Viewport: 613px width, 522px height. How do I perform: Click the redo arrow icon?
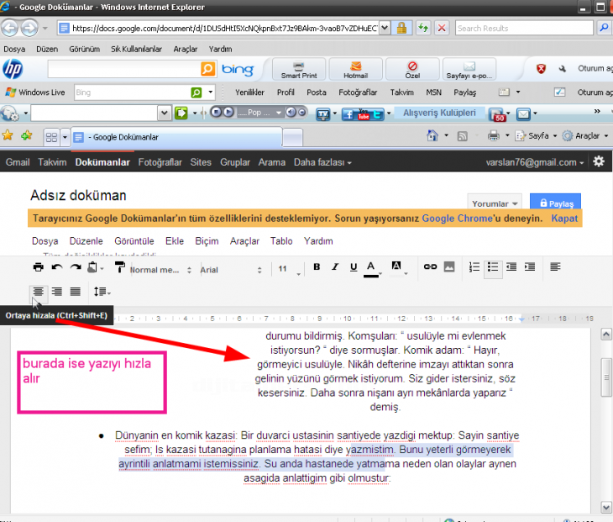[x=76, y=267]
